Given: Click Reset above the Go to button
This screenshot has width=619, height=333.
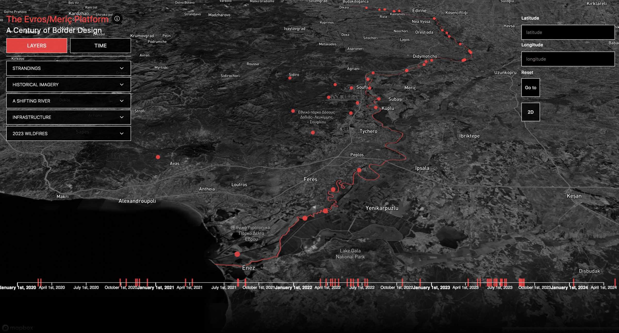Looking at the screenshot, I should [527, 72].
